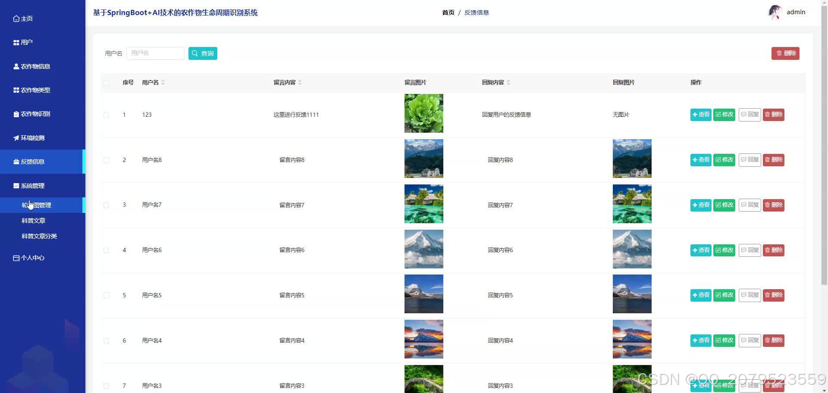
Task: Sort the table by 用户名 column
Action: pos(163,82)
